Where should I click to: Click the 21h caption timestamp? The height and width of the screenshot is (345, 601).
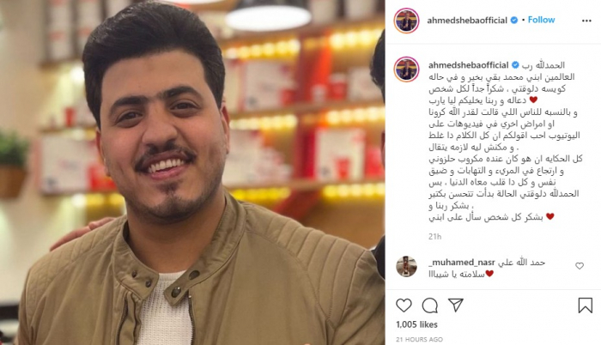click(x=434, y=237)
